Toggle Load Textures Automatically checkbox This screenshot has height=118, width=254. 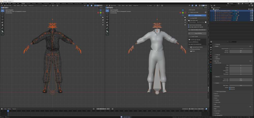point(189,25)
